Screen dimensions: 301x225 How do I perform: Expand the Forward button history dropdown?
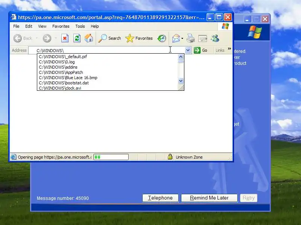(56, 38)
